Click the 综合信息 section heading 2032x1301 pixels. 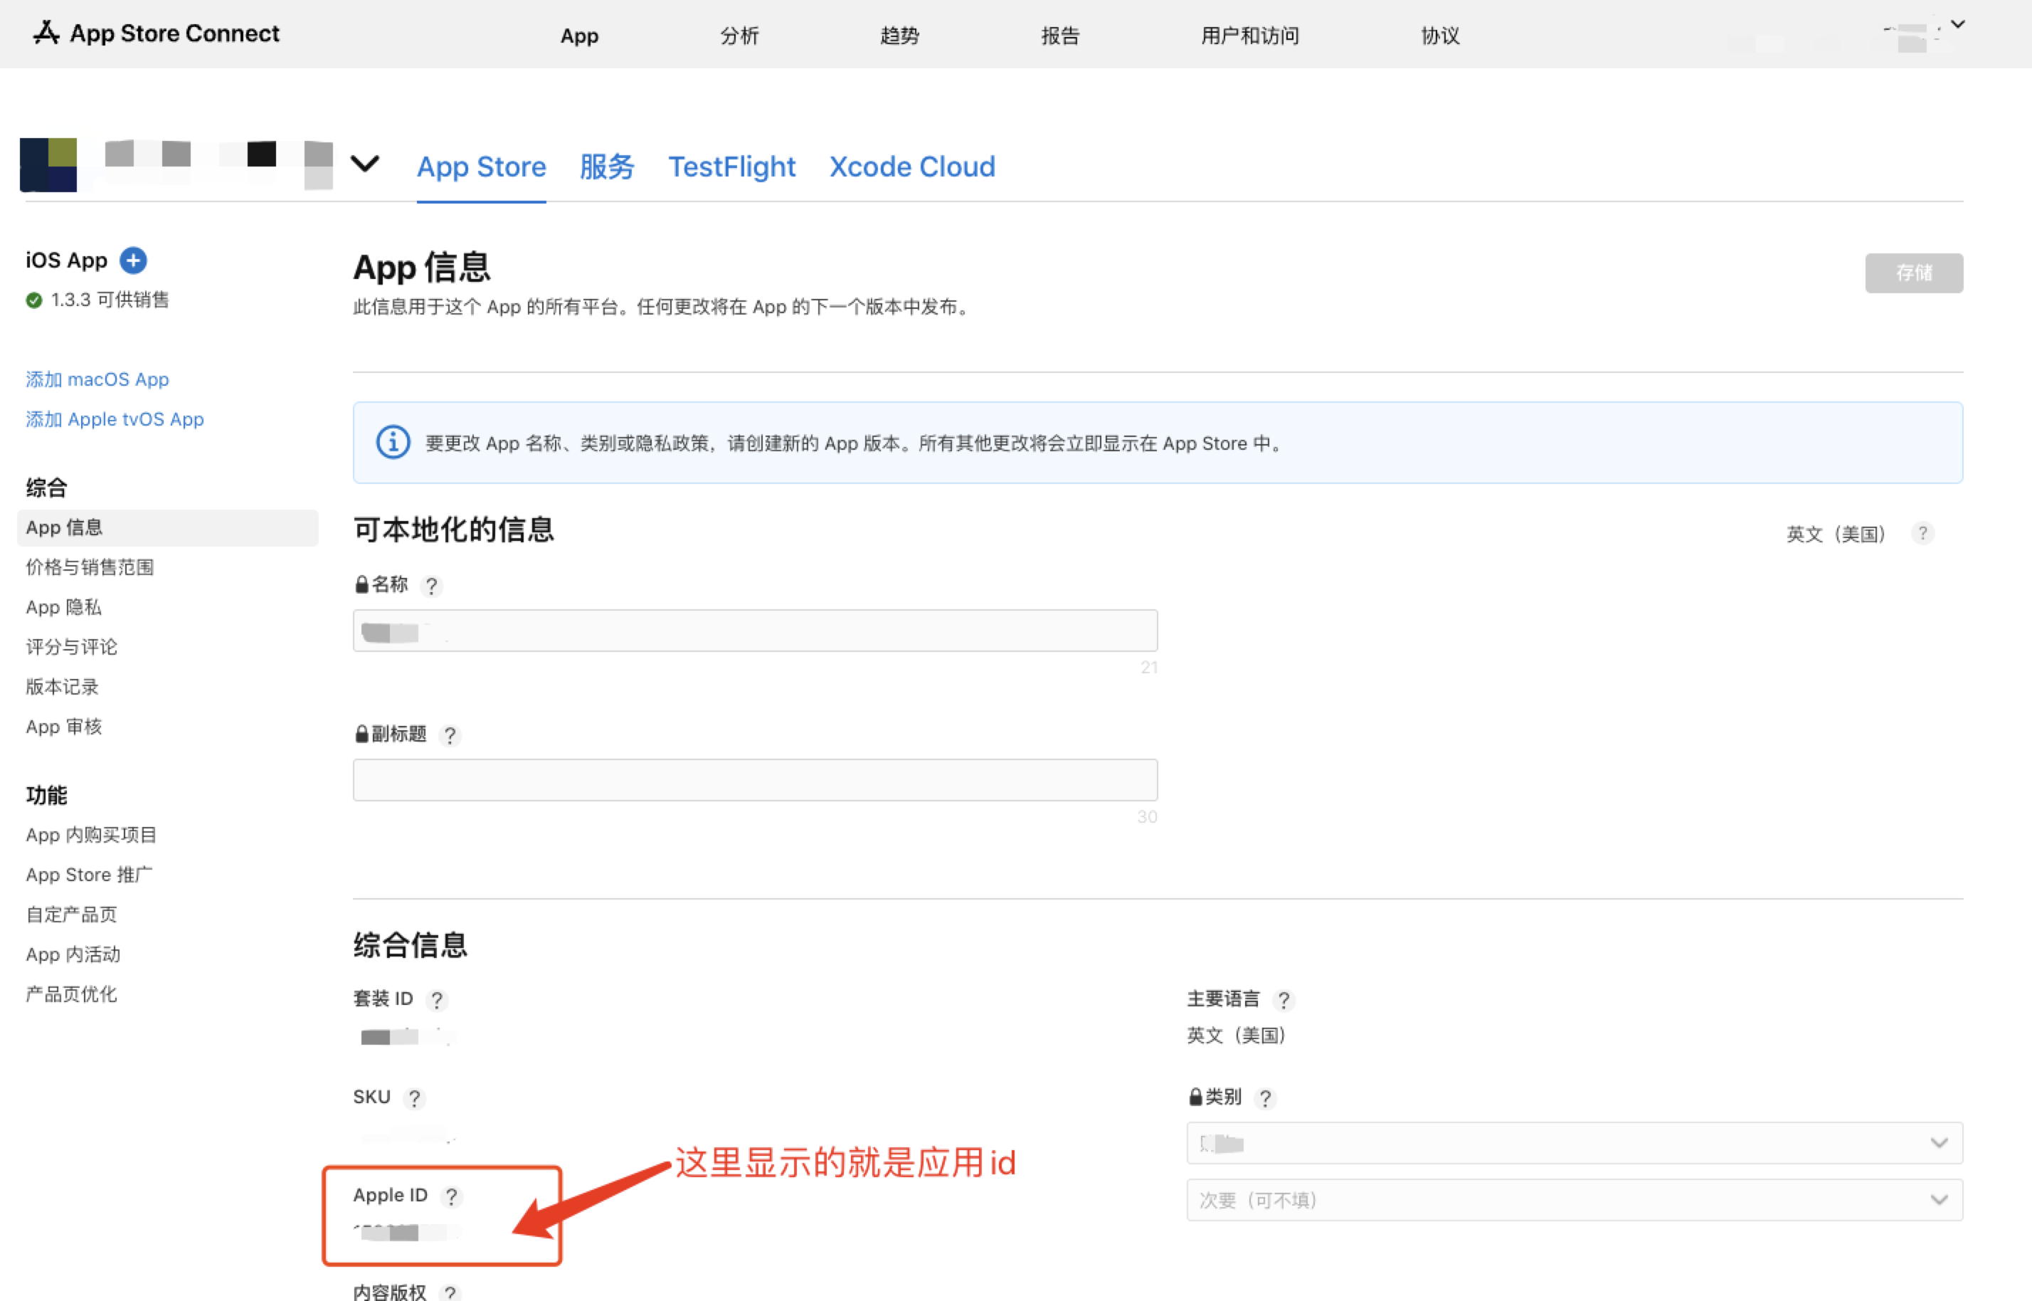411,944
